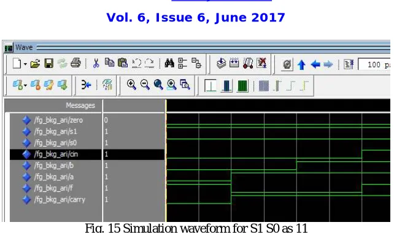Click the Undo icon
The image size is (394, 233).
point(136,63)
